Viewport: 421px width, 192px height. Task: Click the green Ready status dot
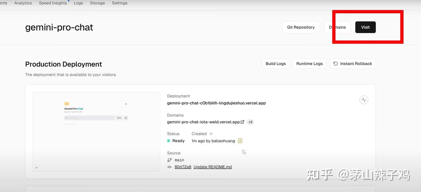(168, 140)
